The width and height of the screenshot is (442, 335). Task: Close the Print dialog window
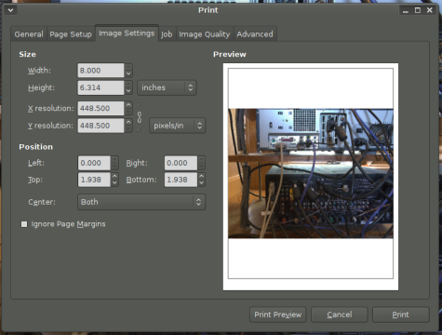click(x=430, y=10)
